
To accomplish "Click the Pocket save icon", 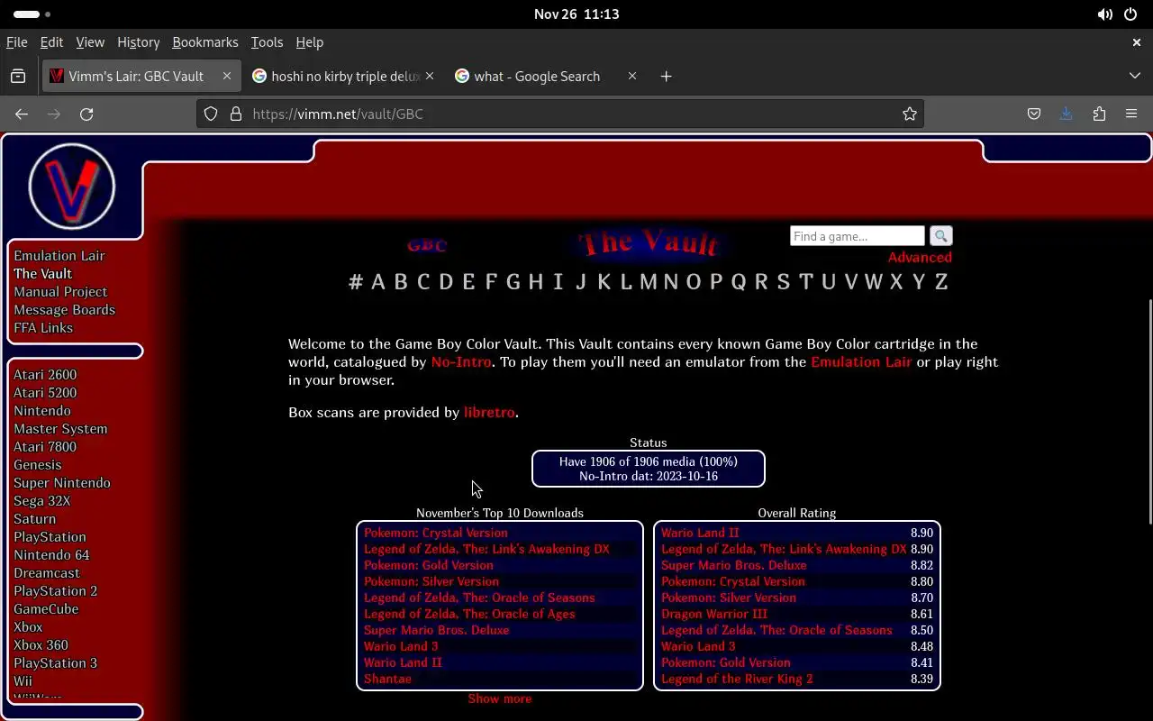I will point(1034,114).
